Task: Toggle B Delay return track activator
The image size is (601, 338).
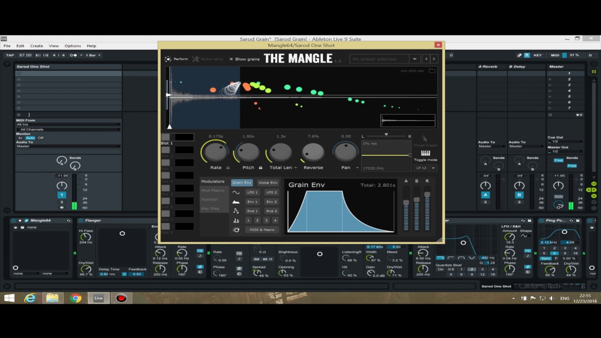Action: pos(519,195)
